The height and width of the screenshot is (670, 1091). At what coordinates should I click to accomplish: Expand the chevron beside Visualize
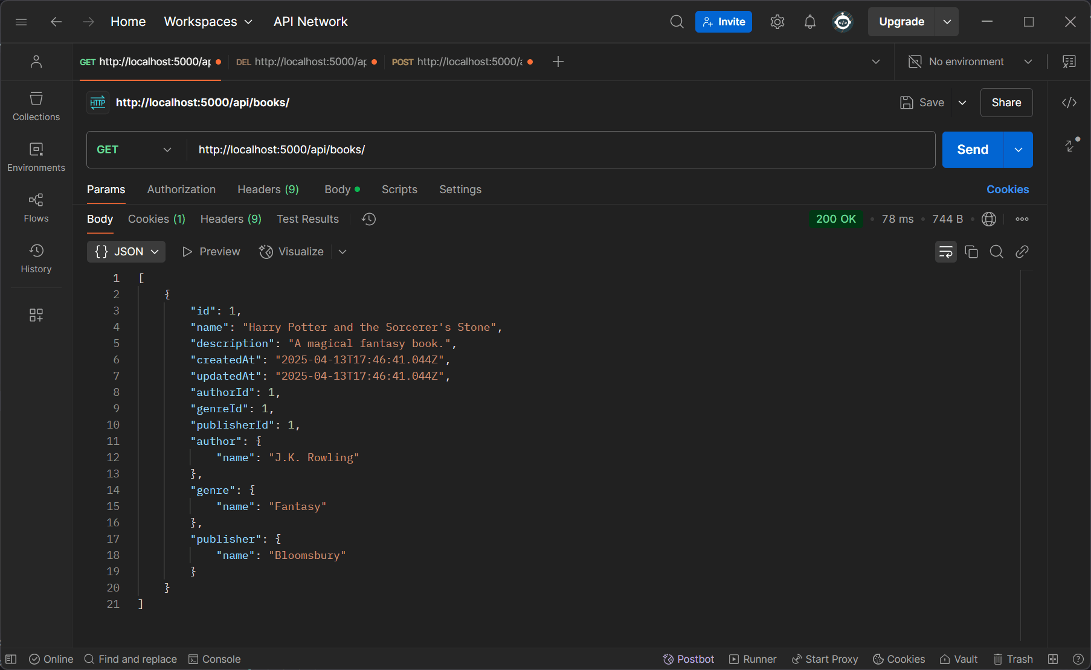click(343, 252)
